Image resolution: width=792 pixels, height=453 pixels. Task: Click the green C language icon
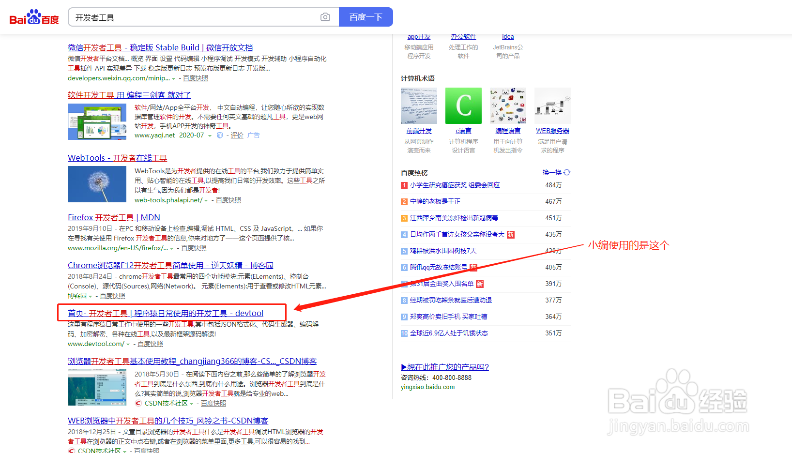point(463,106)
